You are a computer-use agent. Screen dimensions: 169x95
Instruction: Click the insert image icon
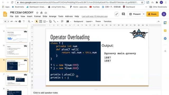(45, 21)
